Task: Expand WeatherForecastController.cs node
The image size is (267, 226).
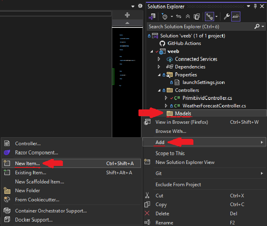Action: click(166, 106)
